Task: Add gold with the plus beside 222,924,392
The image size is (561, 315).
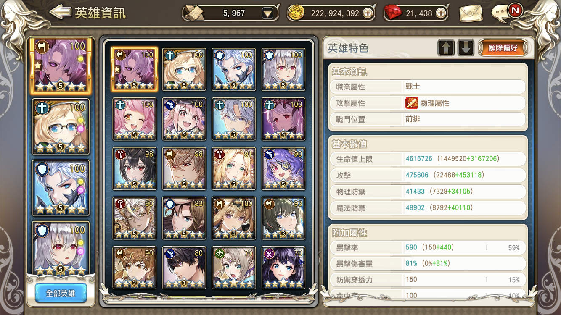Action: [x=368, y=13]
